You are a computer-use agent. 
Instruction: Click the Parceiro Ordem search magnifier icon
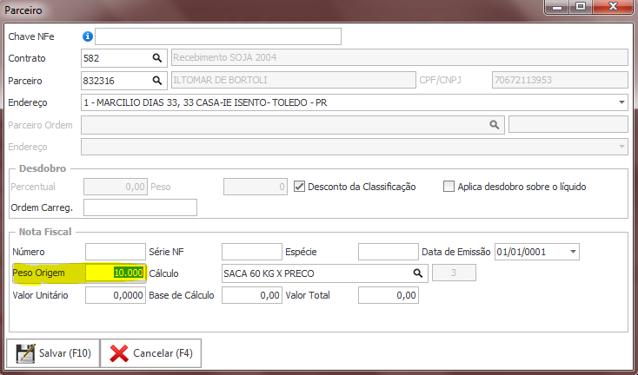(x=494, y=125)
